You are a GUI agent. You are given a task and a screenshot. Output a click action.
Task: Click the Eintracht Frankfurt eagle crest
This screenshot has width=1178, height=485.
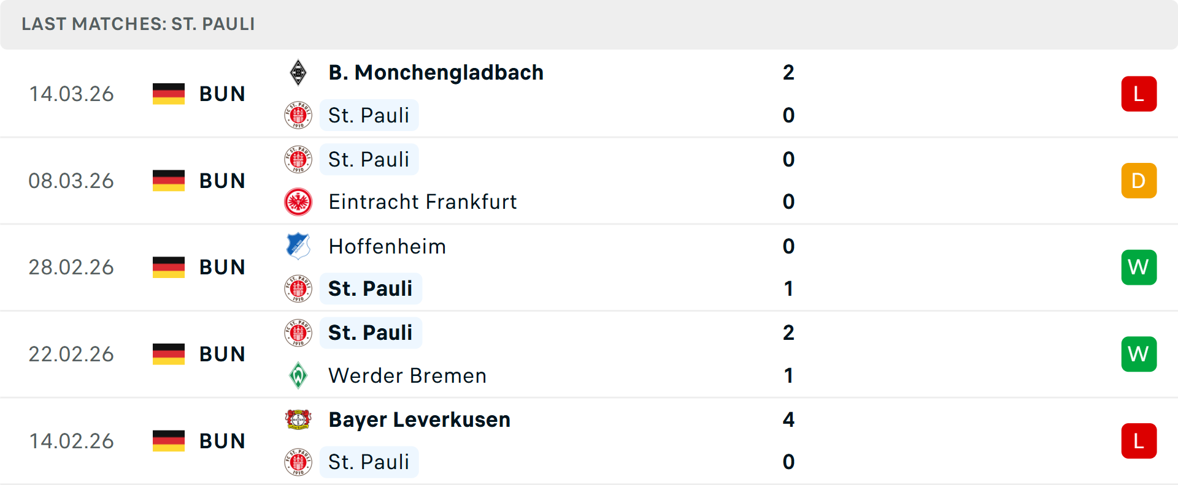click(x=298, y=202)
